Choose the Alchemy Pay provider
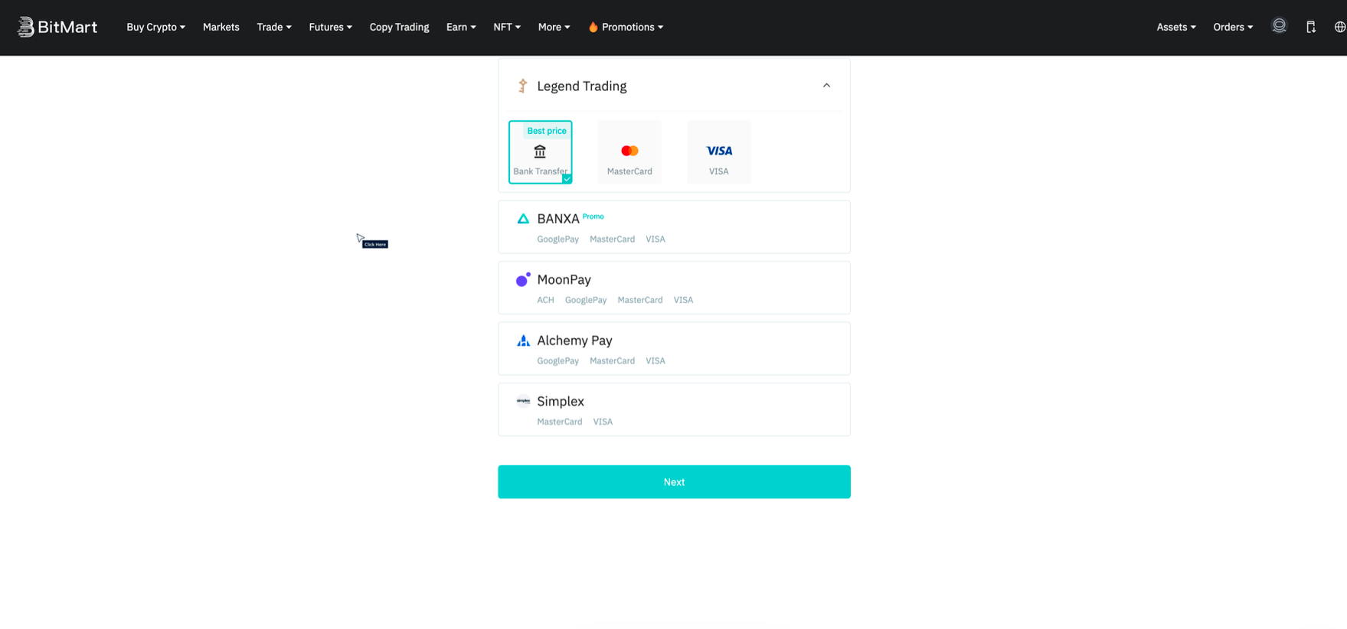1347x629 pixels. point(674,349)
